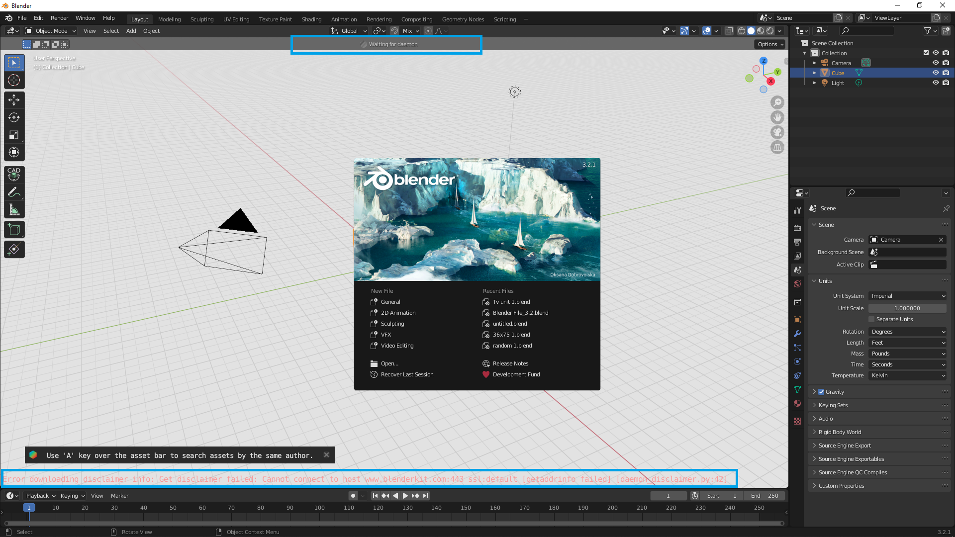Click the zoom magnifier viewport gizmo
The height and width of the screenshot is (537, 955).
[x=777, y=102]
